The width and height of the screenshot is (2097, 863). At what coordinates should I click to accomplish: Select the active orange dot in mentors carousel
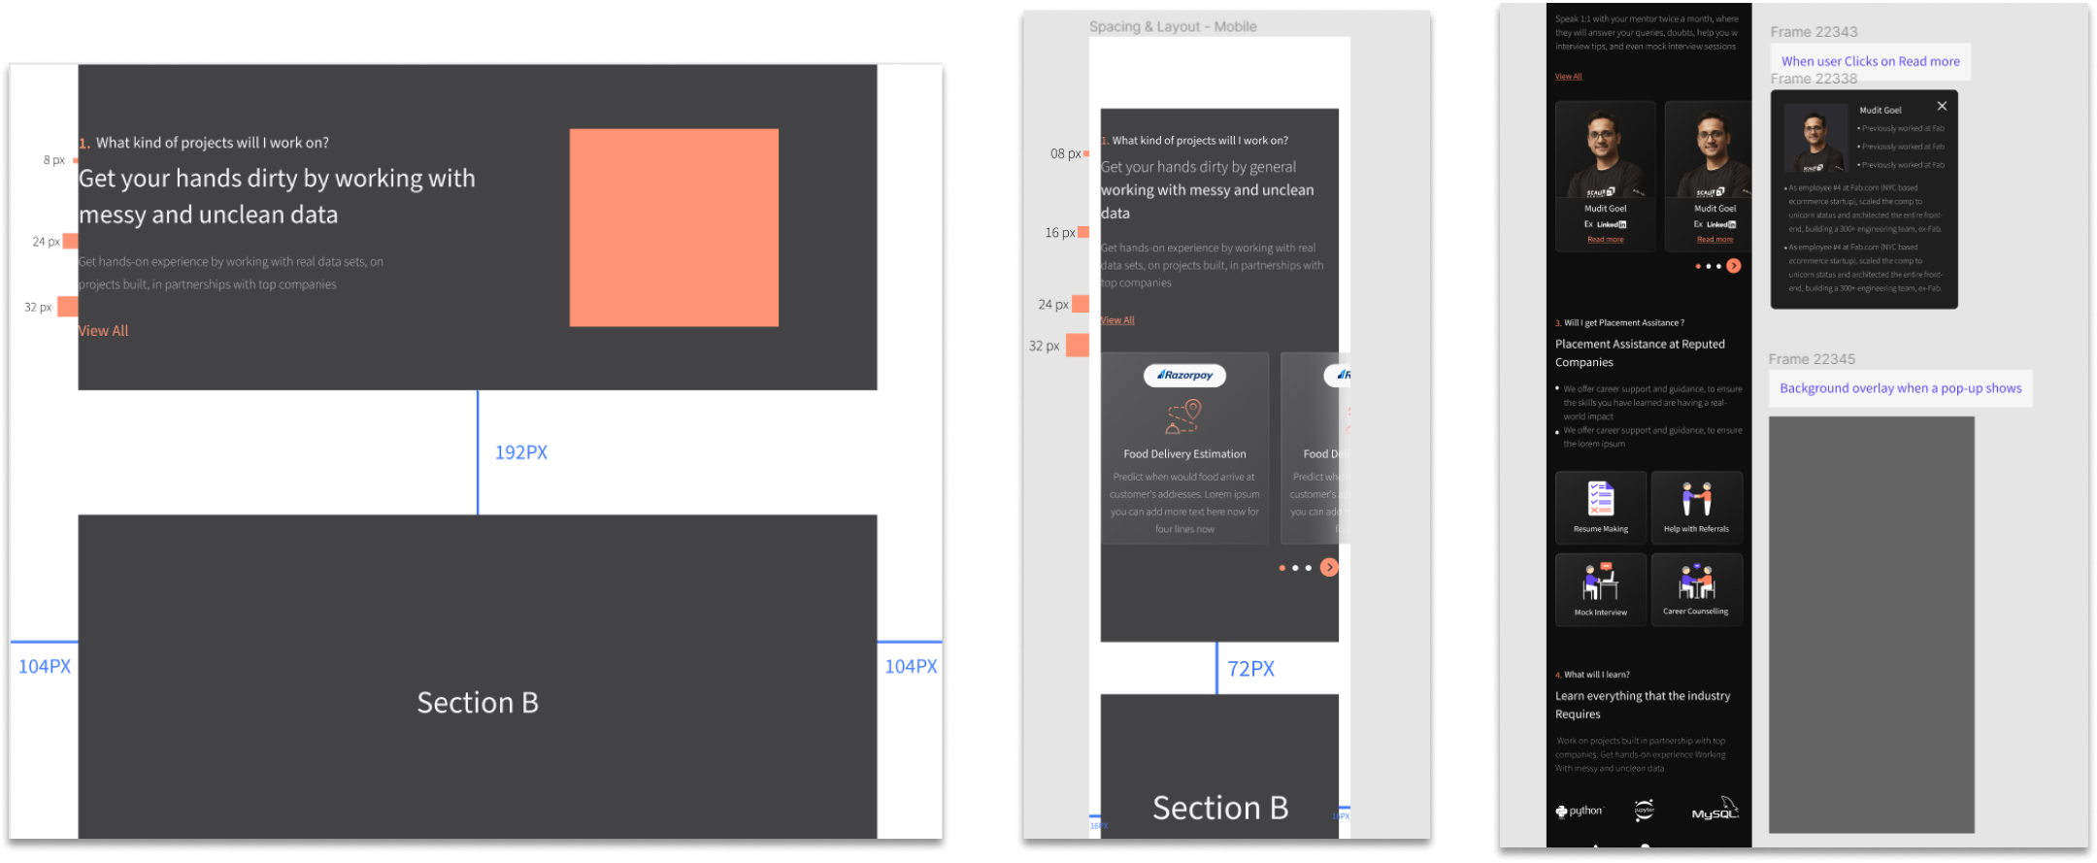pyautogui.click(x=1698, y=266)
